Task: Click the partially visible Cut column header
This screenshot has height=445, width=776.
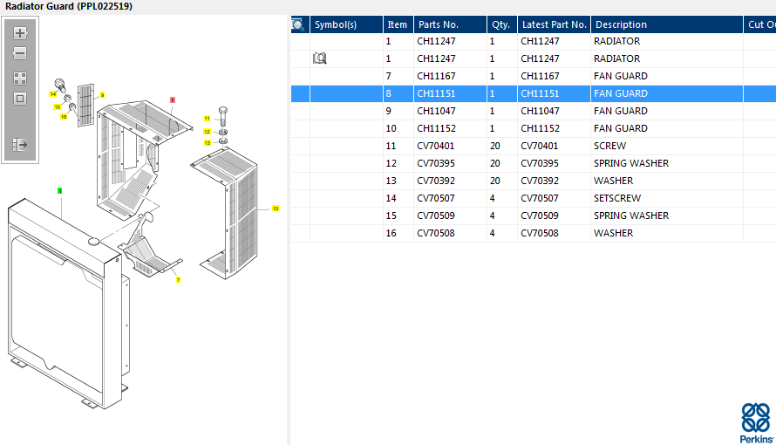Action: click(759, 24)
